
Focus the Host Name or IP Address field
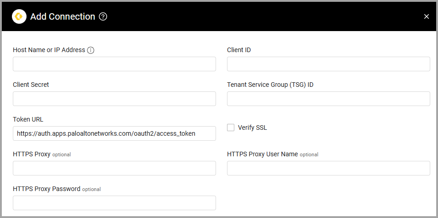pyautogui.click(x=114, y=64)
